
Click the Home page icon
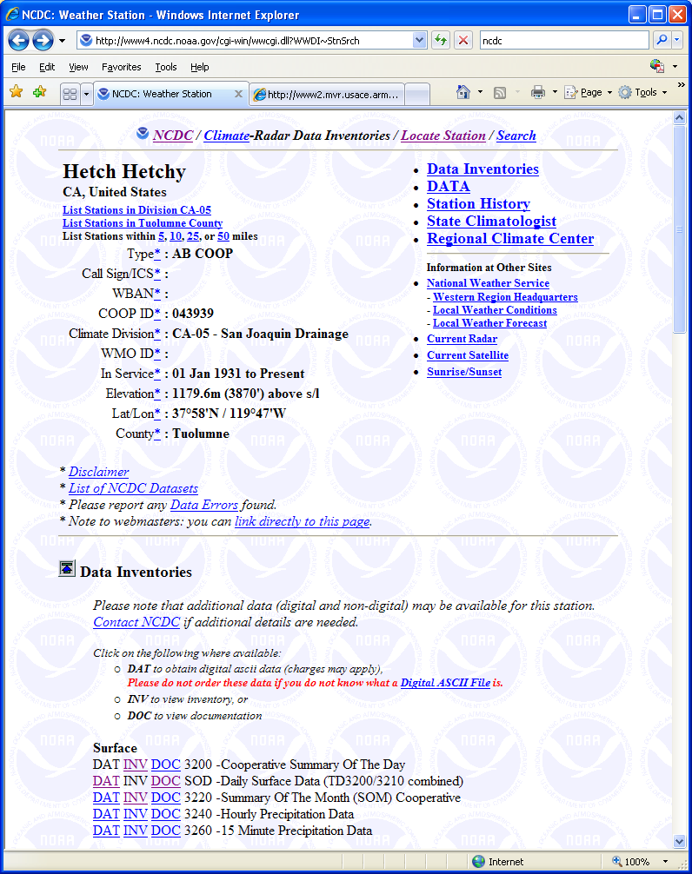pos(463,92)
